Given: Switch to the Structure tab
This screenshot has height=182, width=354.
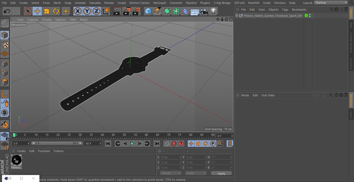Looking at the screenshot, I should 351,63.
